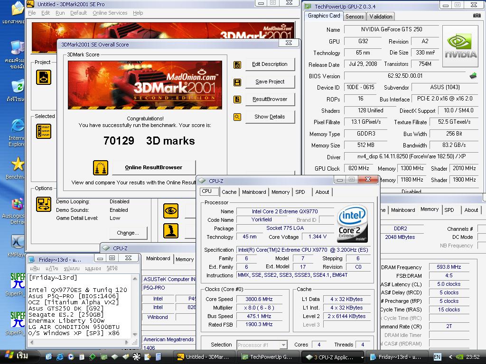
Task: Open the File menu in 3DMark2001
Action: coord(32,13)
